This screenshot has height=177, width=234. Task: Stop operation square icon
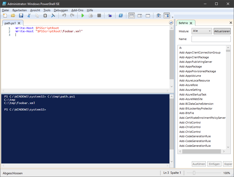coord(99,15)
